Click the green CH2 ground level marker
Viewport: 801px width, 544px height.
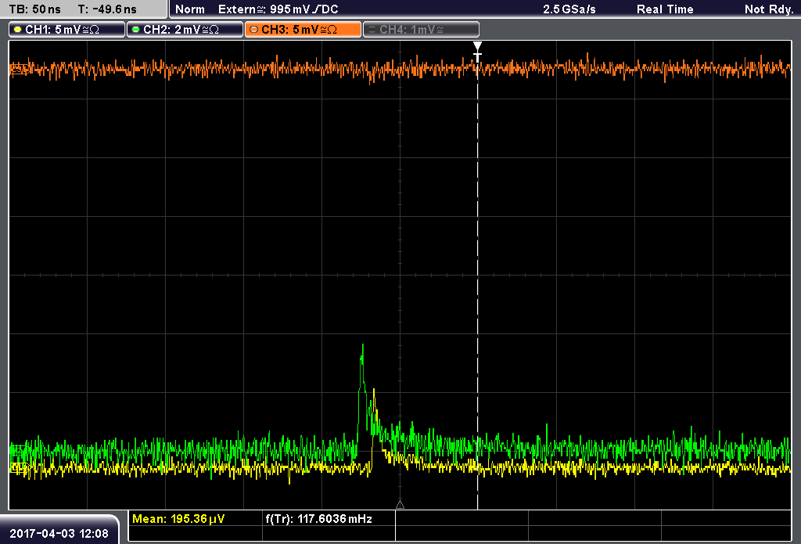tap(19, 450)
